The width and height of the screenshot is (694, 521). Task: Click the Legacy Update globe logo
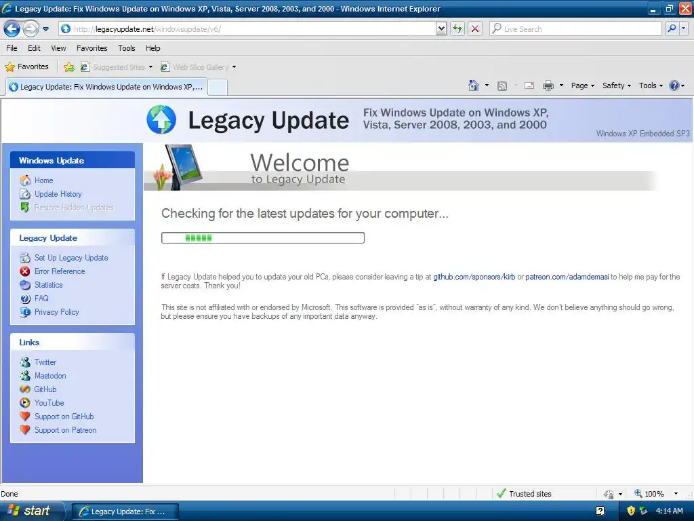(161, 119)
